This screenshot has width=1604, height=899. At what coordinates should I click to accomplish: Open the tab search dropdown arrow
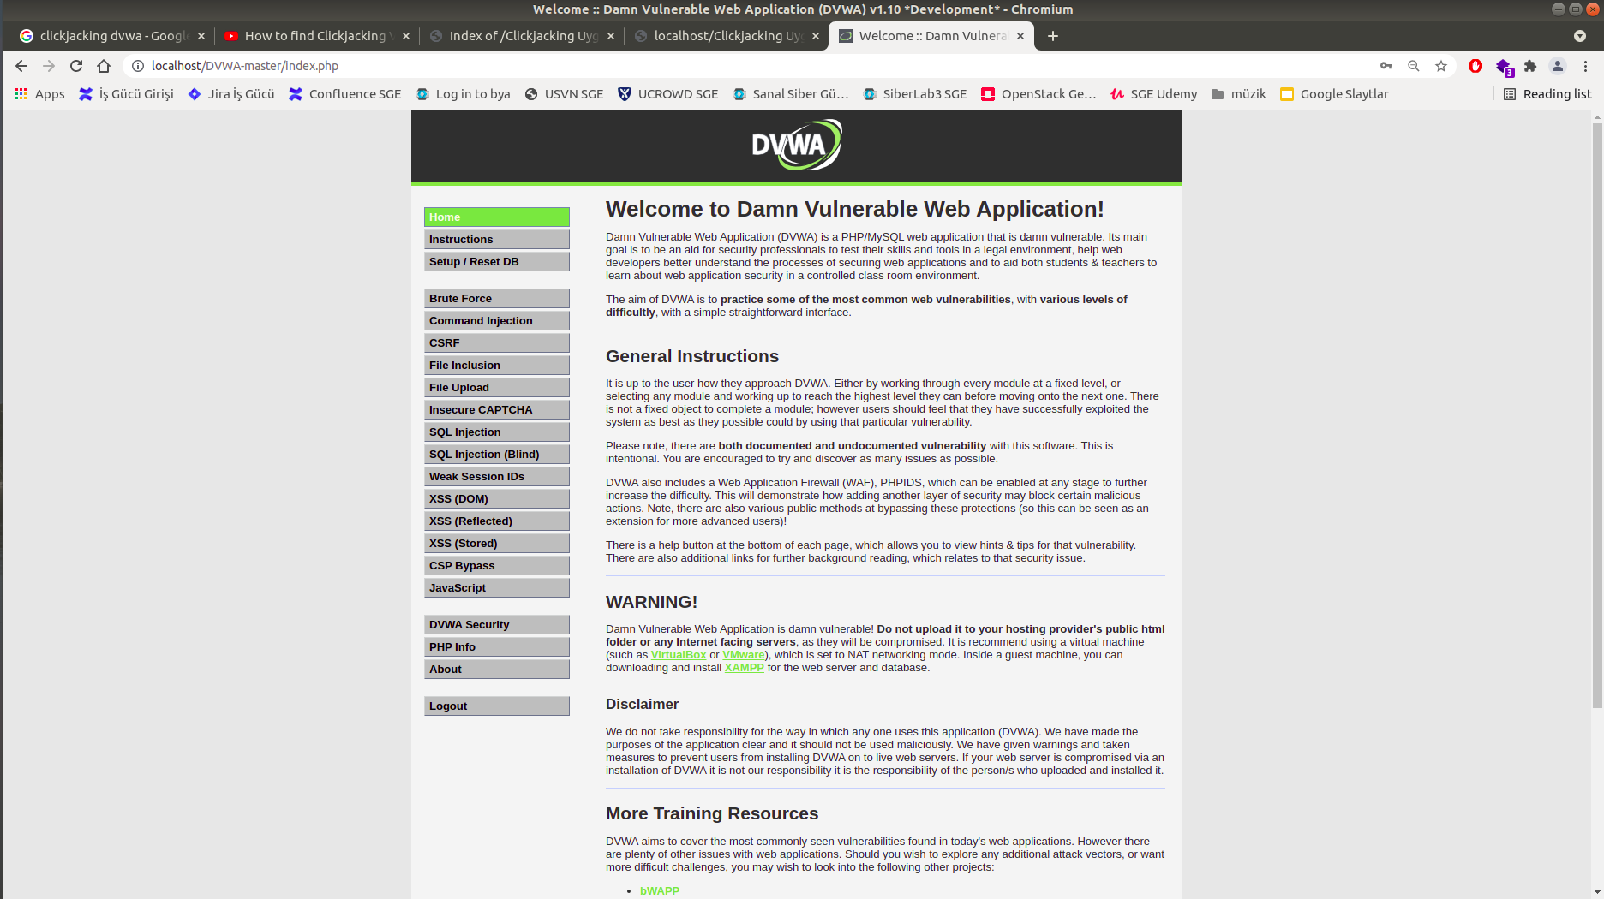tap(1580, 36)
